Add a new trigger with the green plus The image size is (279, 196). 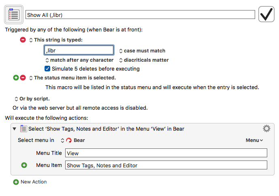pos(16,77)
